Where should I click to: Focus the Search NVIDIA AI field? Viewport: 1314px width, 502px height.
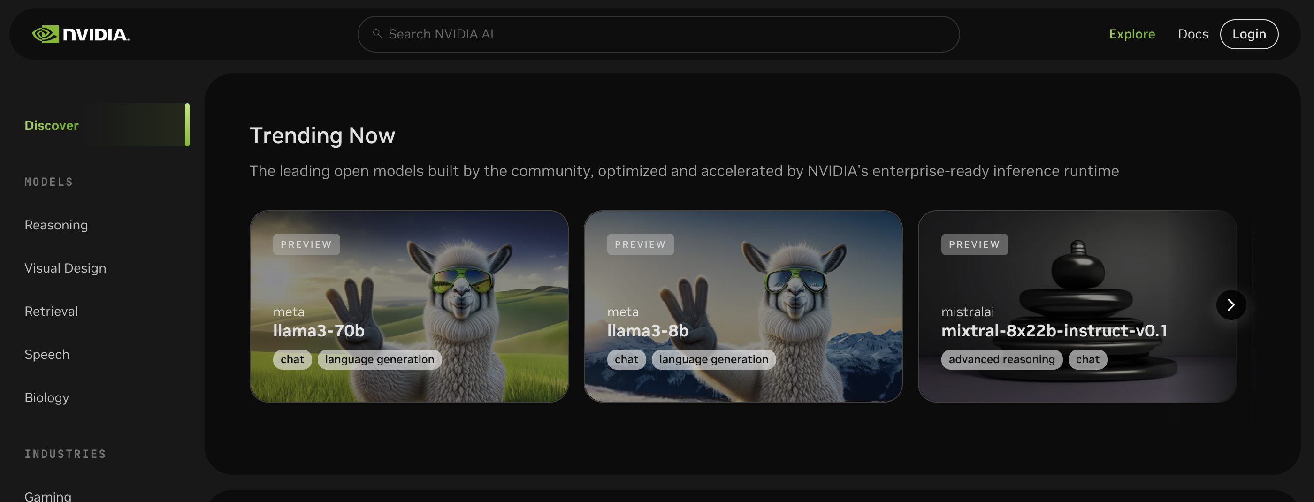pyautogui.click(x=658, y=34)
